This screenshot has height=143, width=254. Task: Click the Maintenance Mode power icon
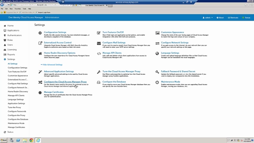click(x=157, y=82)
